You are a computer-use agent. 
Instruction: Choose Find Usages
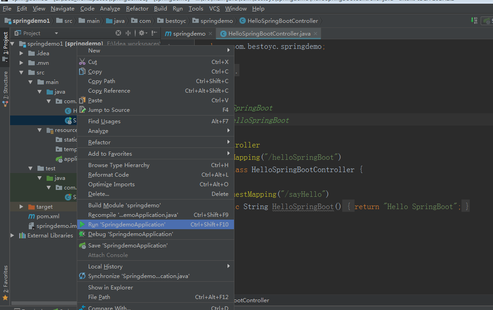point(156,121)
